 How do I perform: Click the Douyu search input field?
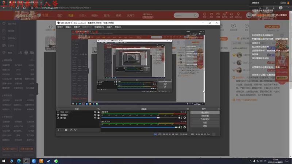(x=184, y=15)
